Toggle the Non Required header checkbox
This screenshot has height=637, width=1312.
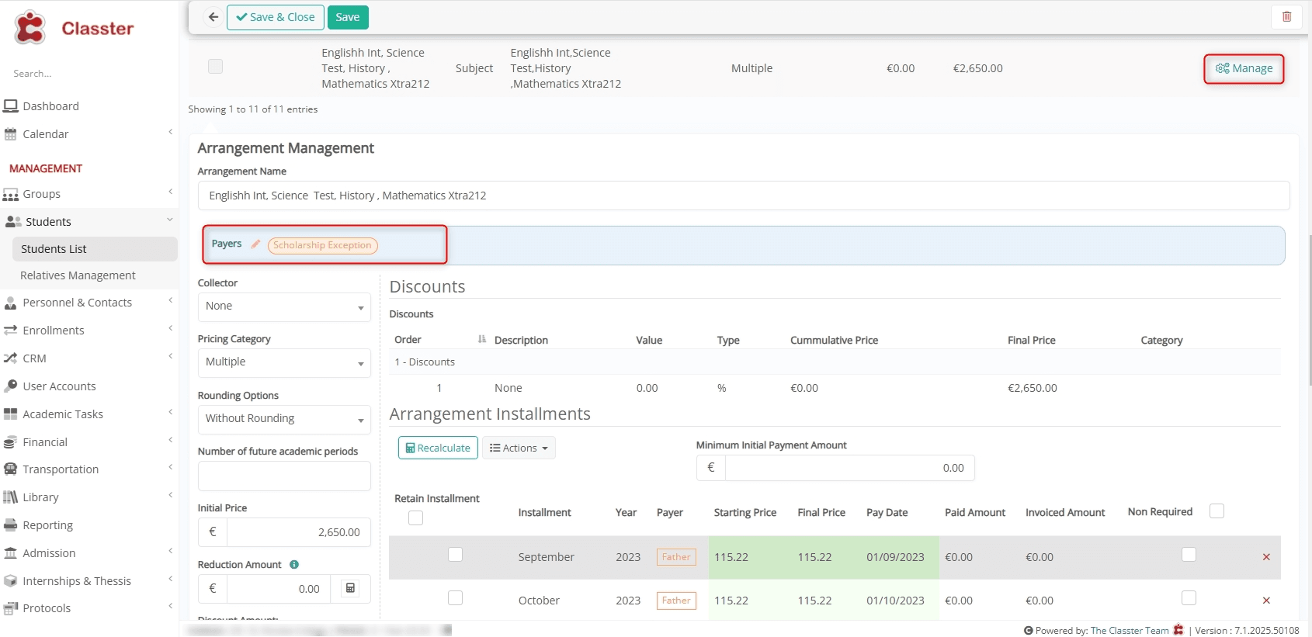click(x=1217, y=511)
